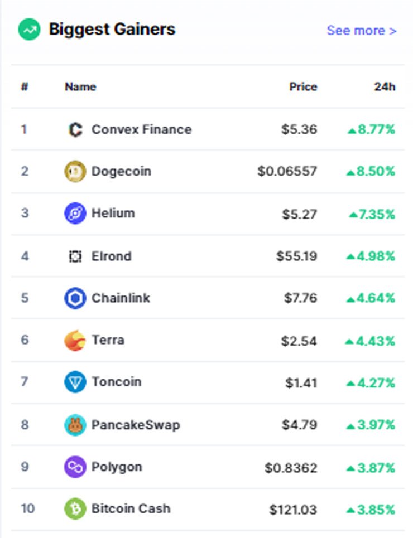The width and height of the screenshot is (413, 538).
Task: Open the See more link
Action: 362,31
